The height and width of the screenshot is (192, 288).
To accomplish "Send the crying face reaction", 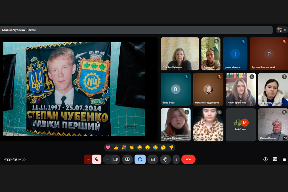I will 156,147.
